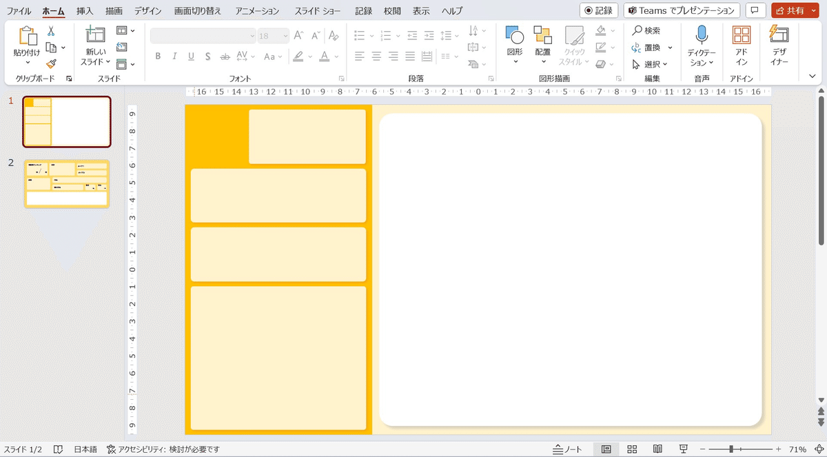Click the align left paragraph icon
This screenshot has width=827, height=457.
point(359,57)
